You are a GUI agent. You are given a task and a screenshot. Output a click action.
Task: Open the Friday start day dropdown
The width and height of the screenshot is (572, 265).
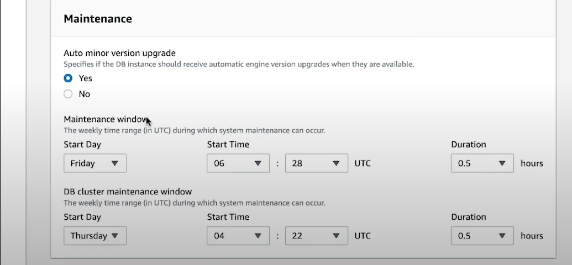tap(95, 163)
